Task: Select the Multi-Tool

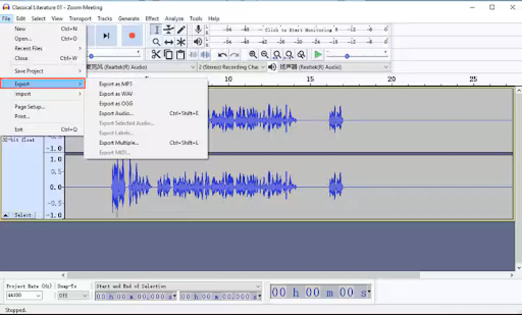Action: (181, 42)
